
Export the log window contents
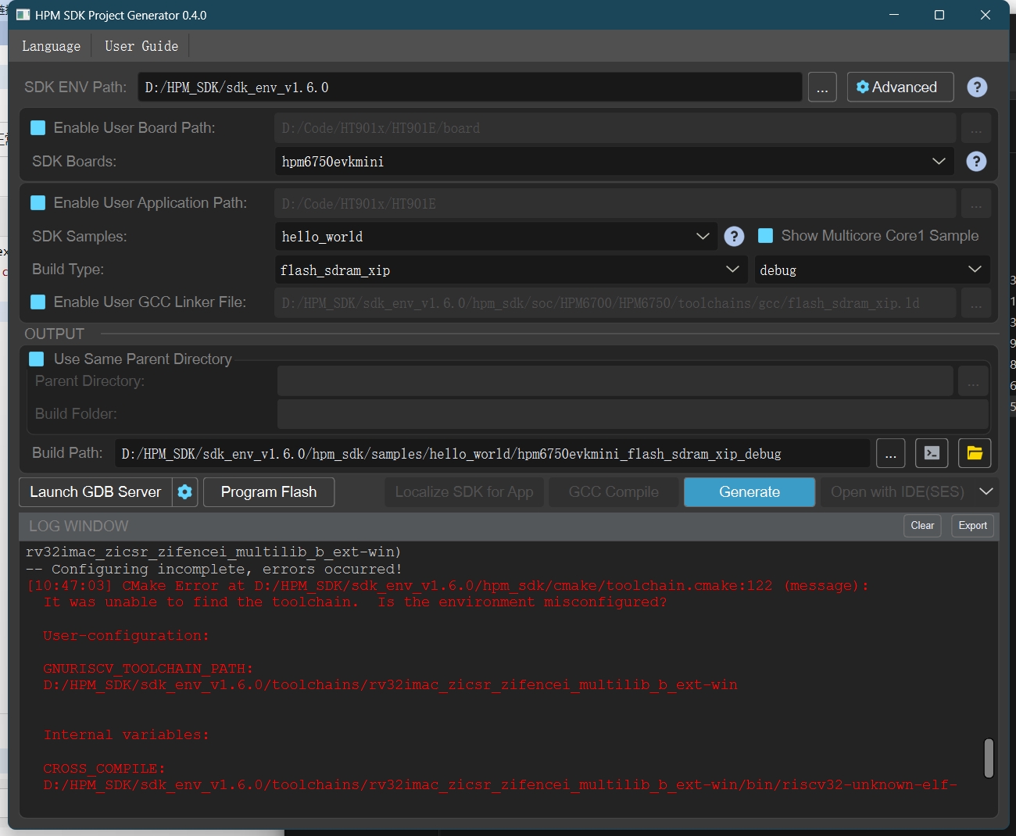[972, 526]
